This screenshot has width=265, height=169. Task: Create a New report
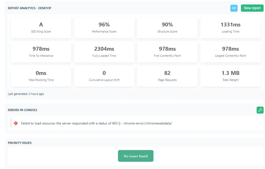(252, 8)
